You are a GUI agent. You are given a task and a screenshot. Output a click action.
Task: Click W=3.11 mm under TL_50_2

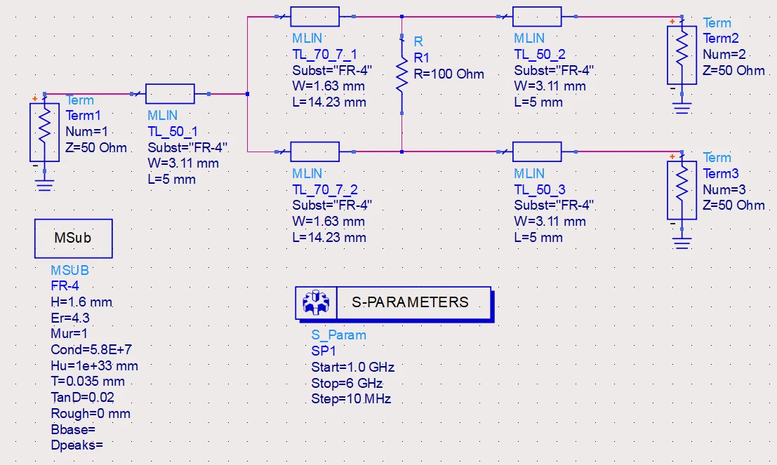tap(550, 86)
